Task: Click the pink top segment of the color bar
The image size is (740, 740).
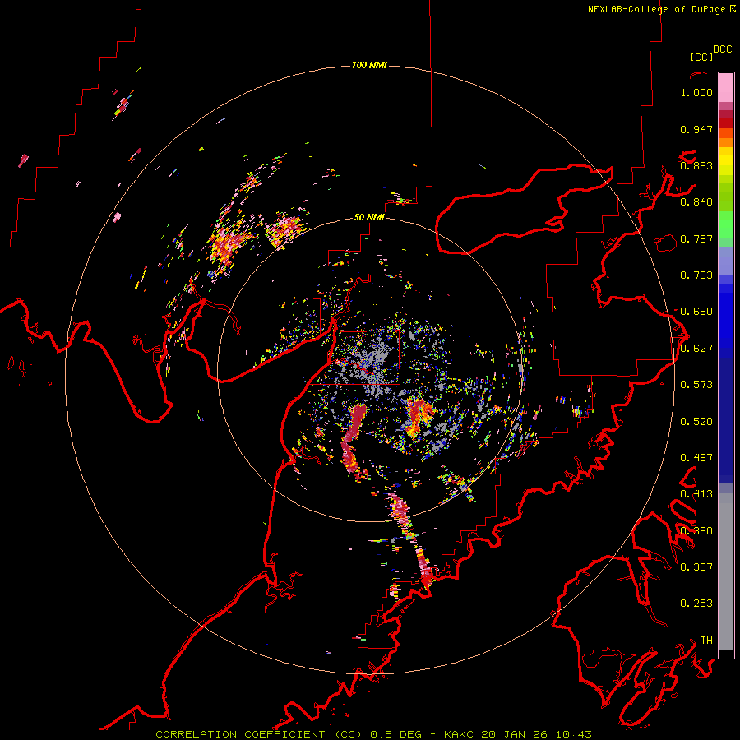Action: [x=726, y=88]
